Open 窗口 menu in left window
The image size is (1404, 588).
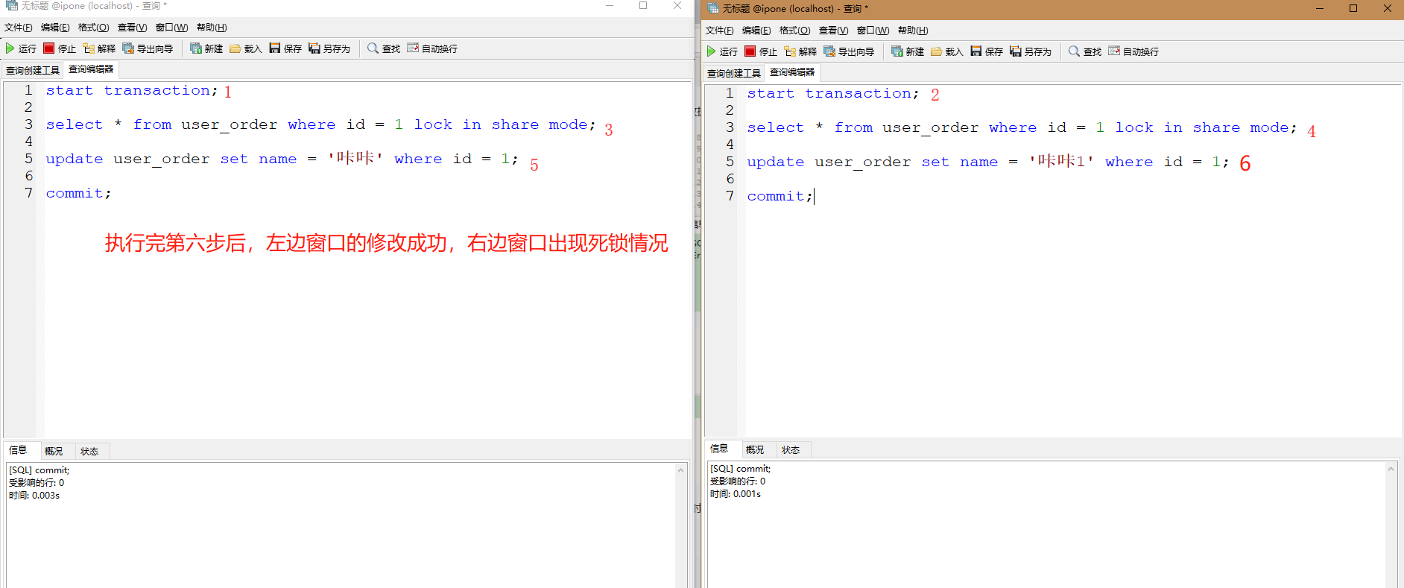click(x=172, y=28)
